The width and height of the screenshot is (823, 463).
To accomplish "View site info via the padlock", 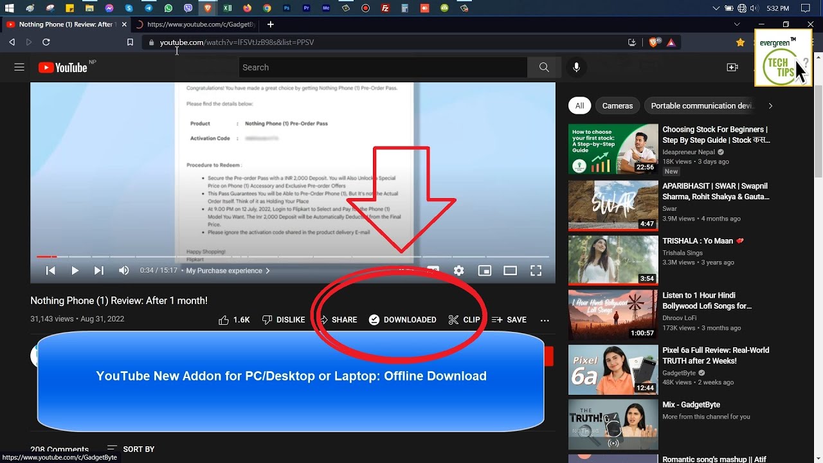I will point(152,42).
